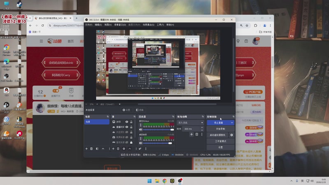Viewport: 329px width, 185px height.
Task: Undock the 控制按钮 panel with its float icon
Action: pyautogui.click(x=233, y=117)
